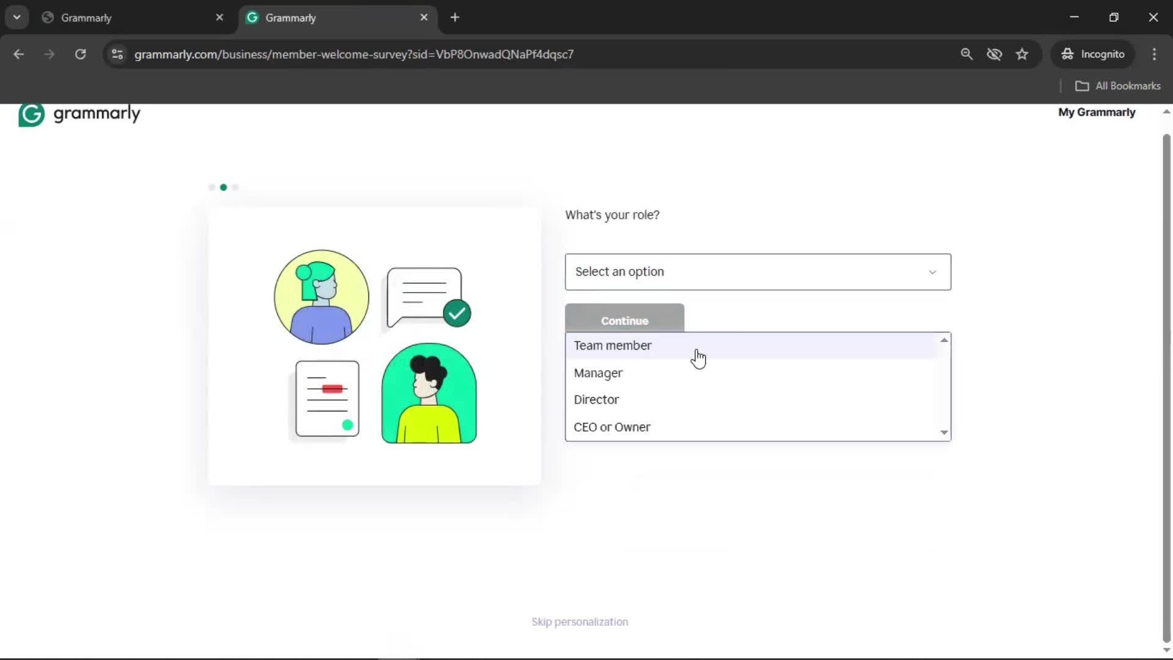Choose Team member from role list

(613, 346)
